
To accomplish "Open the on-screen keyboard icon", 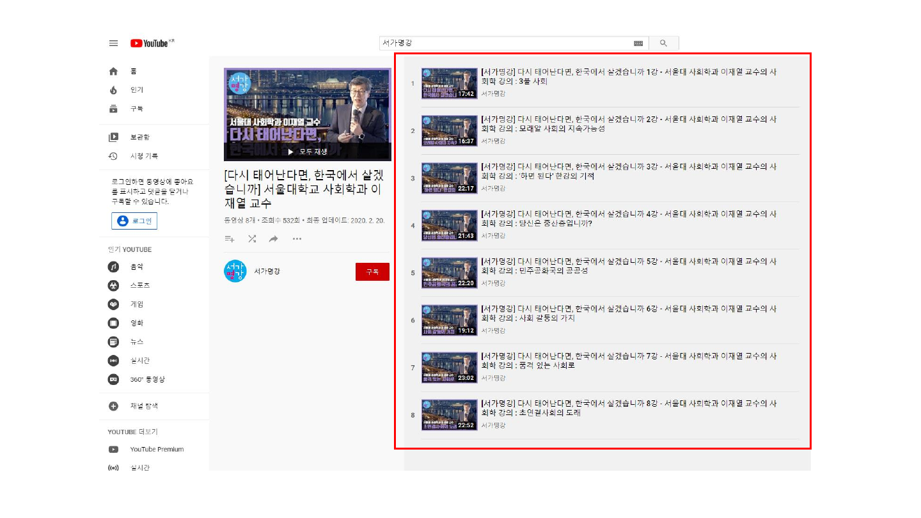I will click(638, 43).
